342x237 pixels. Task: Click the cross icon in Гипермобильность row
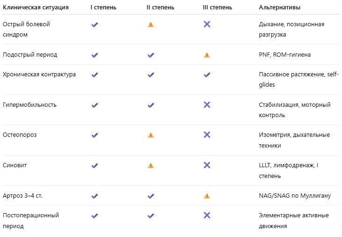click(x=207, y=104)
